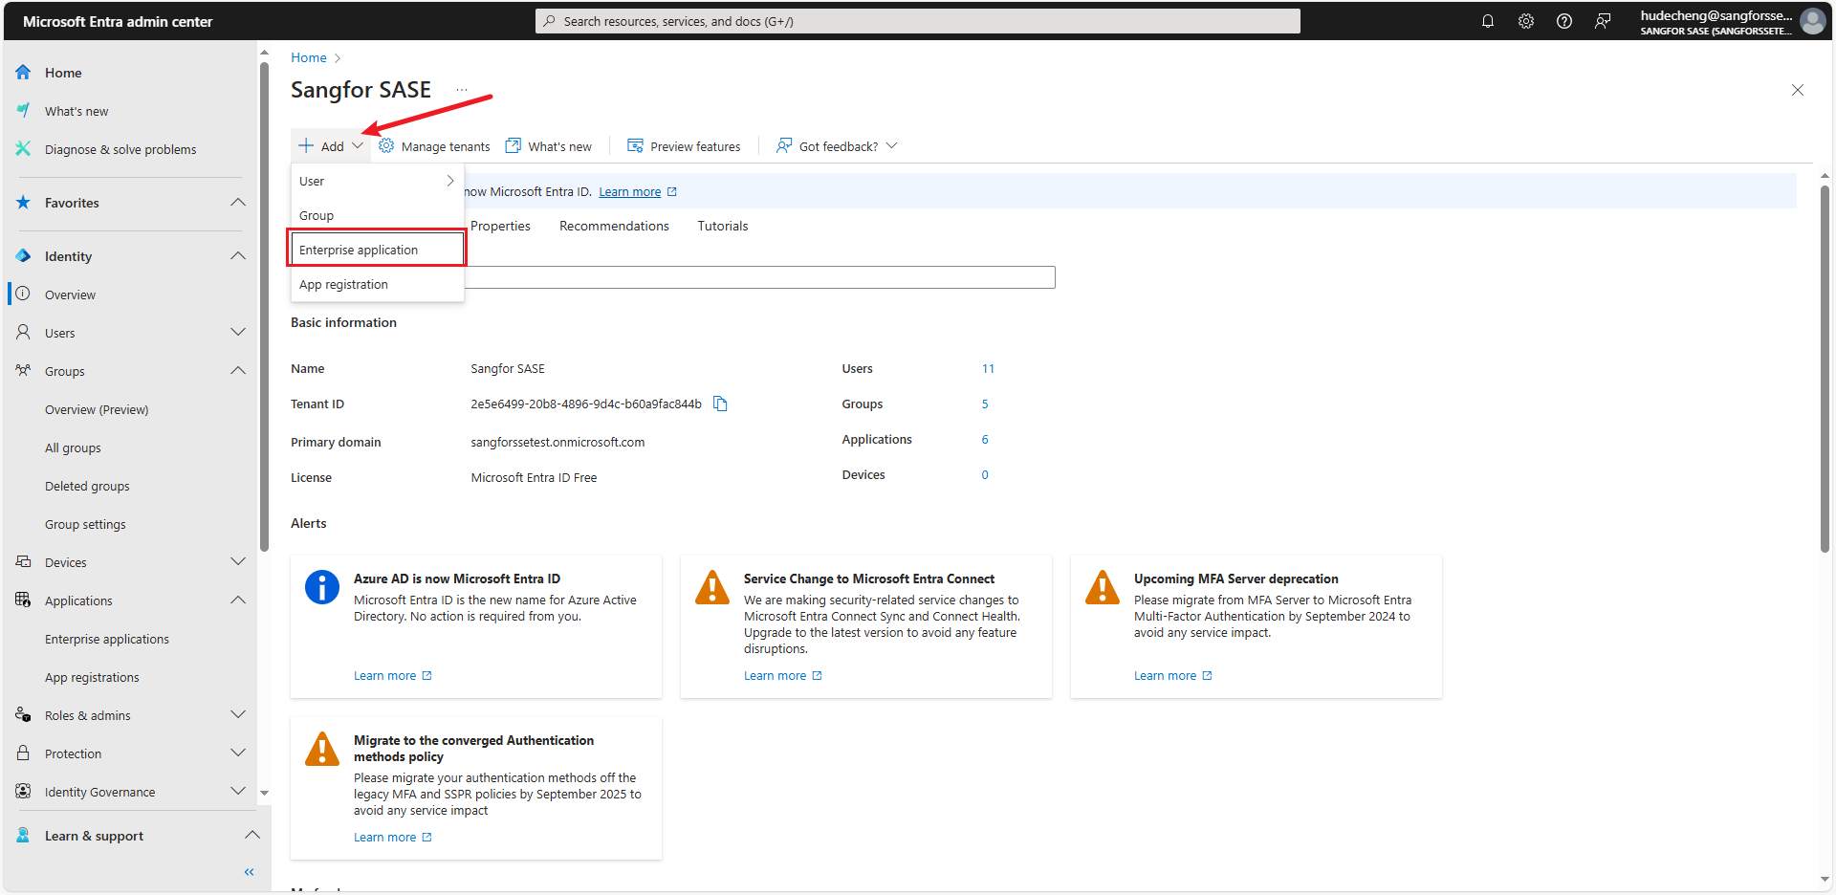Click the Home house icon in sidebar
Screen dimensions: 1836x895
coord(23,73)
